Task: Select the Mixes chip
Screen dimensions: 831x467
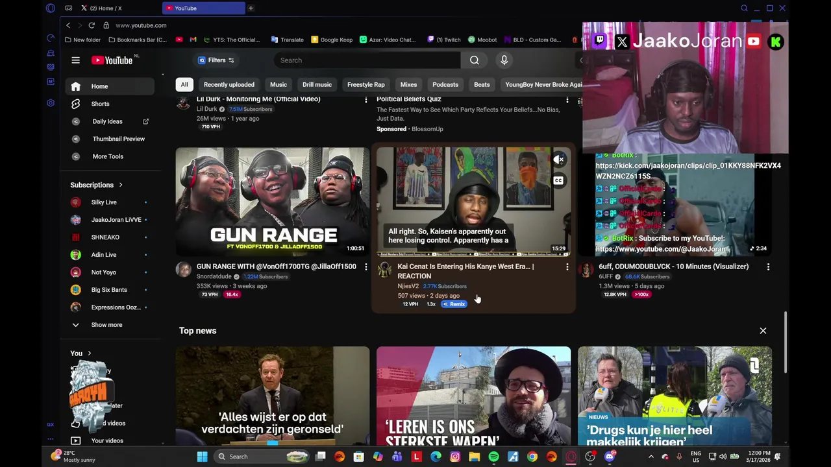Action: click(x=408, y=84)
